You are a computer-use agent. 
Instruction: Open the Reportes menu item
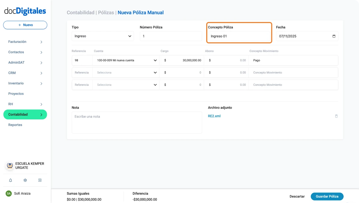click(x=15, y=125)
